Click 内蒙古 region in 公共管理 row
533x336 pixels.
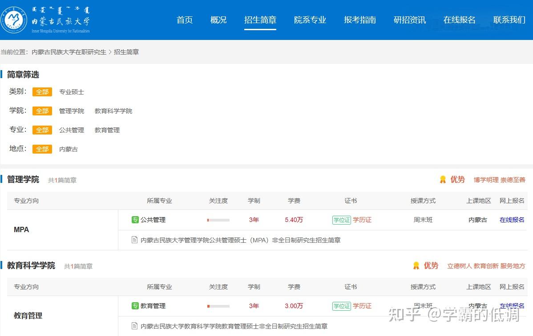coord(477,220)
